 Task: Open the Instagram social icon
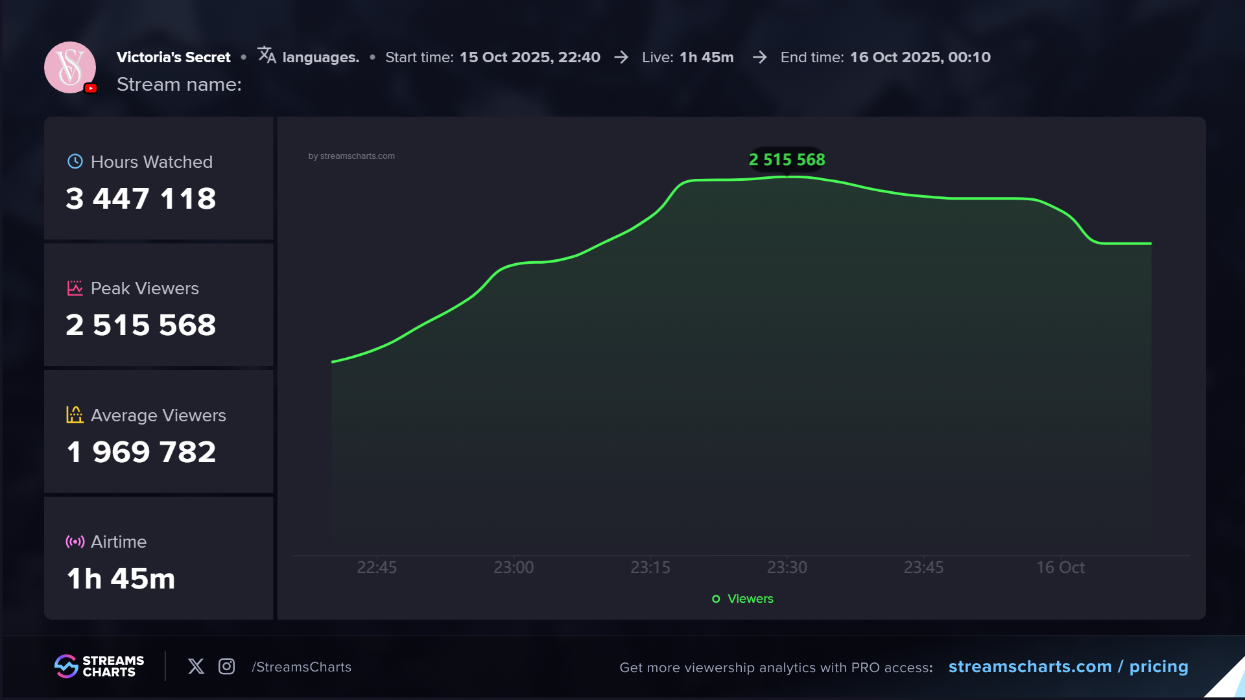tap(226, 666)
